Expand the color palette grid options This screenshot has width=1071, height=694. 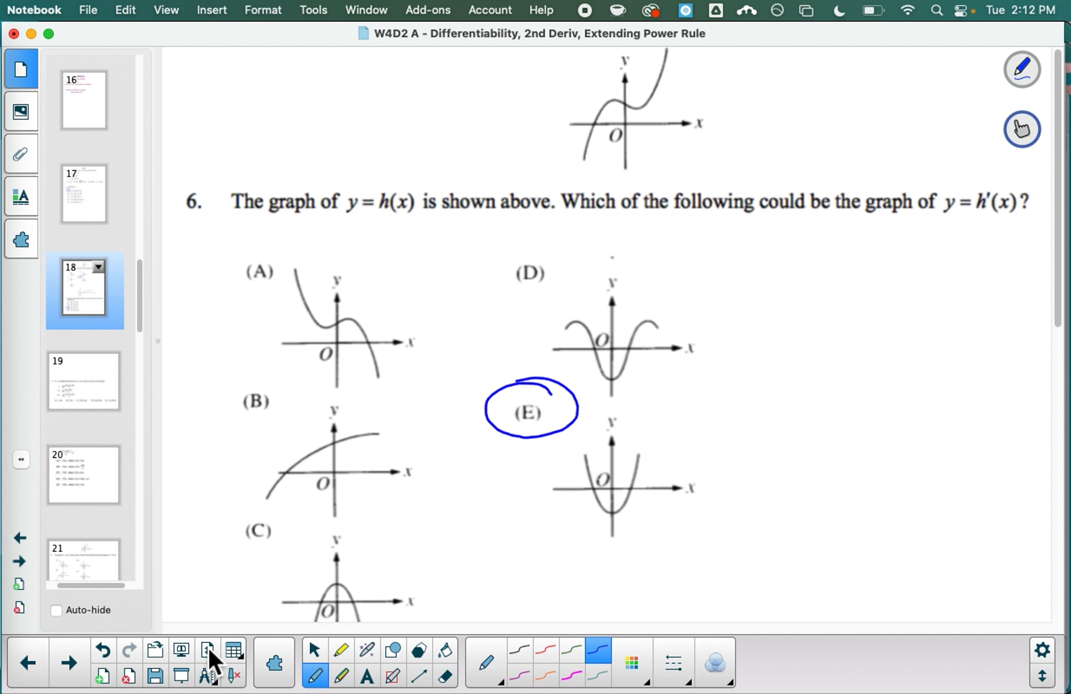click(x=632, y=662)
